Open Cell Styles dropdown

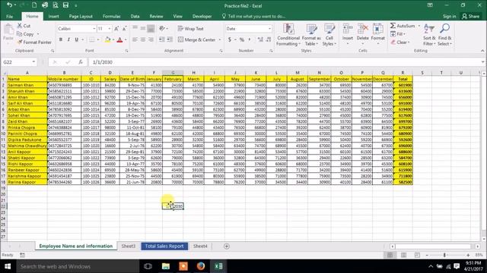pyautogui.click(x=329, y=35)
